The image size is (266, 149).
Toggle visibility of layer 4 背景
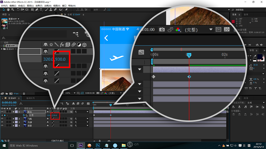click(x=2, y=125)
